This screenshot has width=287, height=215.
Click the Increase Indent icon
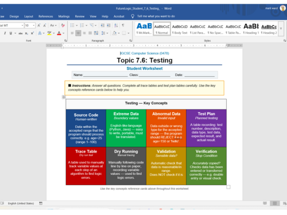coord(108,25)
